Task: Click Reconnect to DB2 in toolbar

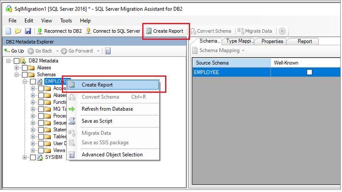Action: point(58,31)
